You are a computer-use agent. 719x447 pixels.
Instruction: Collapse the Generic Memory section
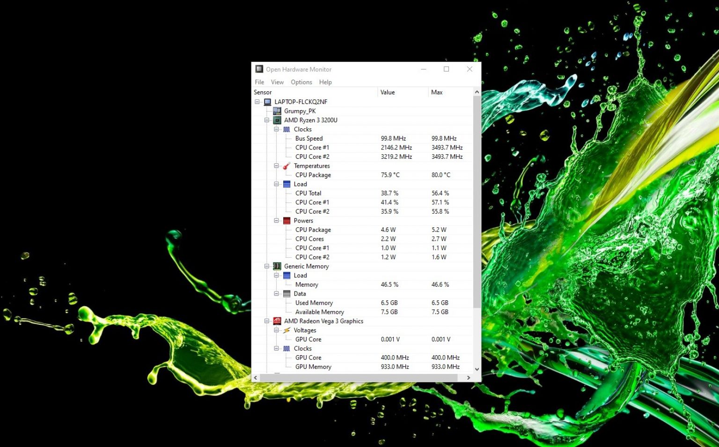coord(267,266)
